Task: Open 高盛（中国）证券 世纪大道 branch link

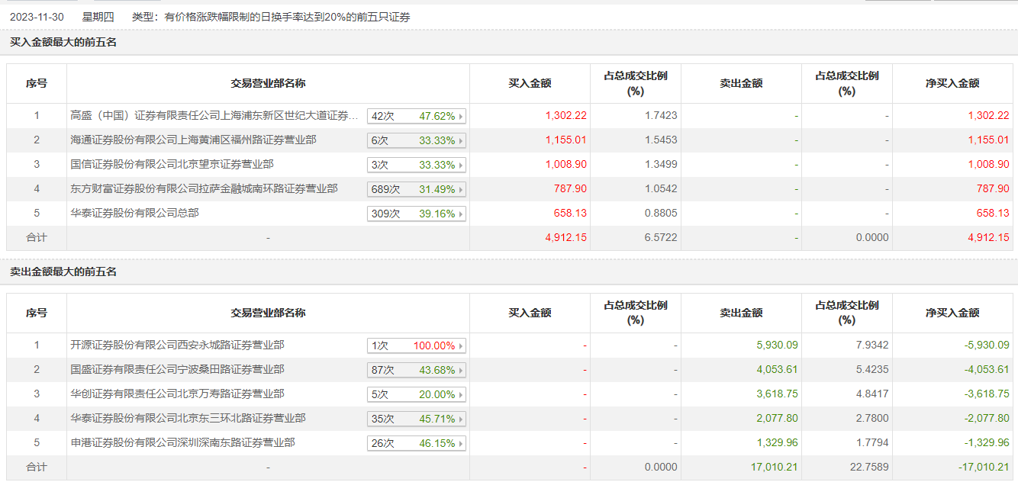Action: coord(214,116)
